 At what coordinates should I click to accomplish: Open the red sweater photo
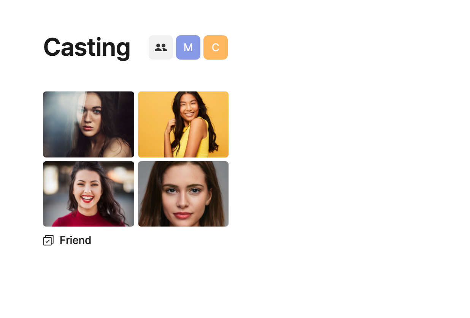(x=89, y=194)
